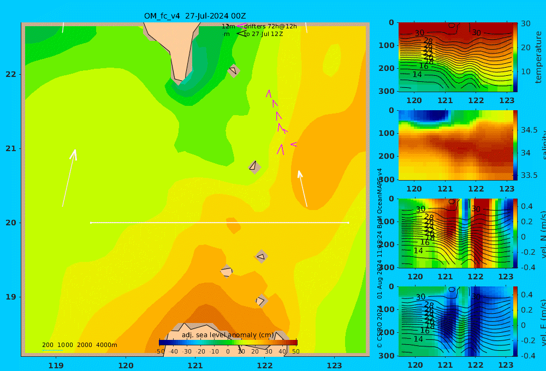Click the 20 latitude label on main map
The height and width of the screenshot is (371, 546).
coord(11,223)
